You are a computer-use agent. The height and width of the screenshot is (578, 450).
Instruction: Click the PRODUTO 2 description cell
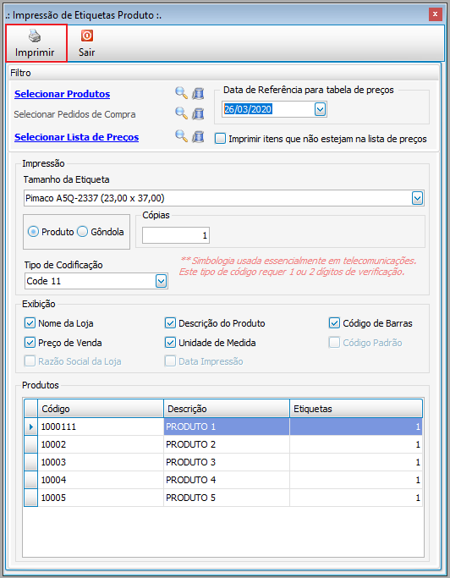coord(227,444)
